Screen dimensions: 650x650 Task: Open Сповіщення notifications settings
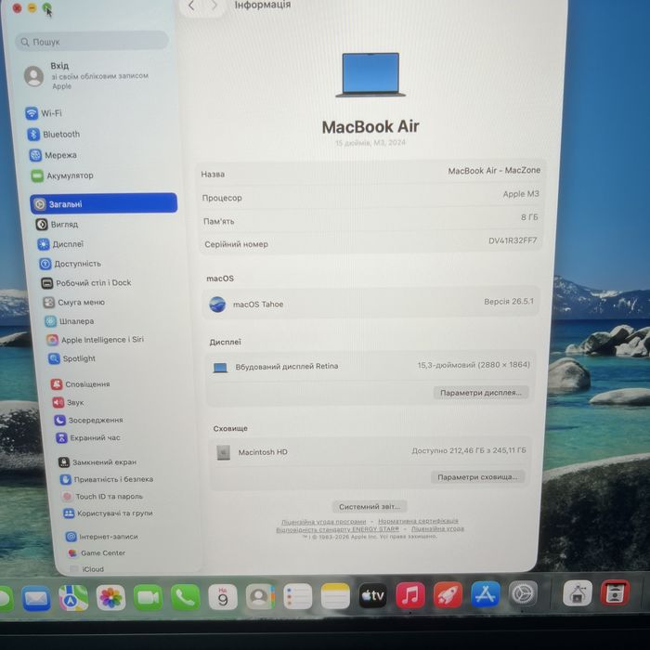[x=81, y=384]
